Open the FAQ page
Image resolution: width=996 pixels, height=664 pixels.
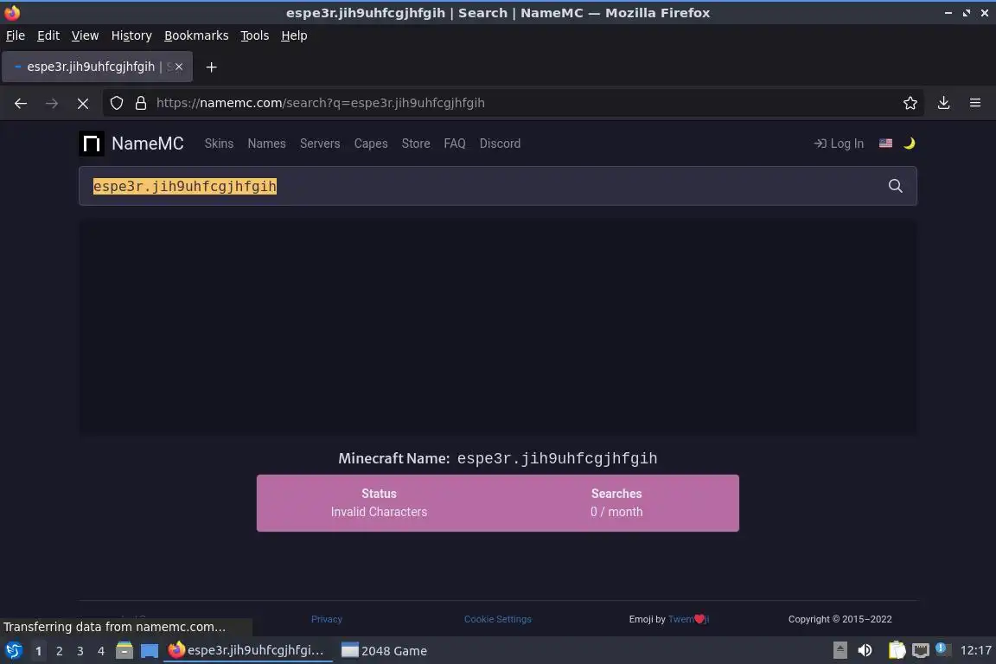point(455,144)
